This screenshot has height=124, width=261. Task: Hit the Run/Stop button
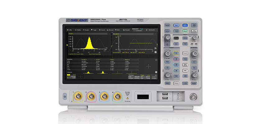click(194, 25)
